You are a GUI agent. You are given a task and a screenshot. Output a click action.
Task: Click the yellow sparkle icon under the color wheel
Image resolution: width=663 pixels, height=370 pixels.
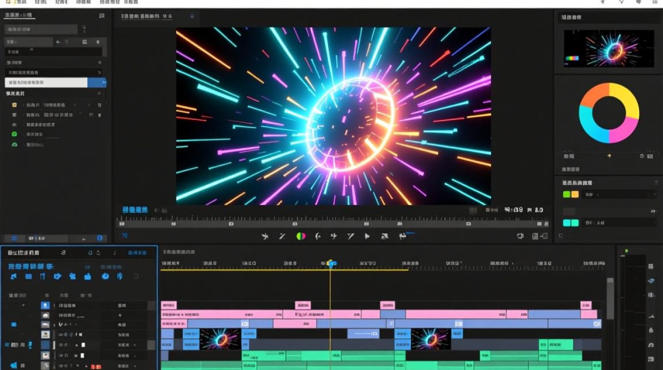[x=609, y=156]
